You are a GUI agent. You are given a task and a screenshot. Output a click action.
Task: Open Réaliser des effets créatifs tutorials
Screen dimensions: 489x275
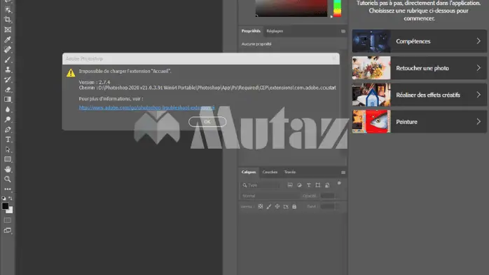[419, 95]
